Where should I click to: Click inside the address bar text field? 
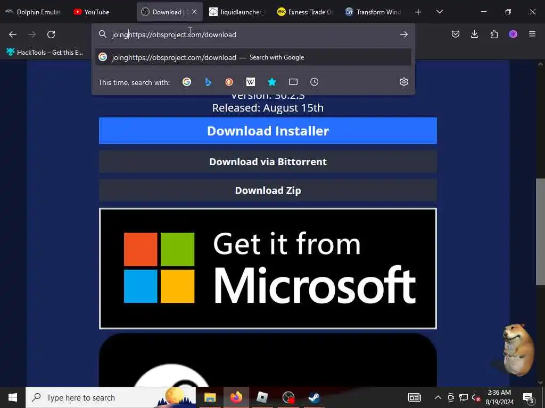(254, 35)
